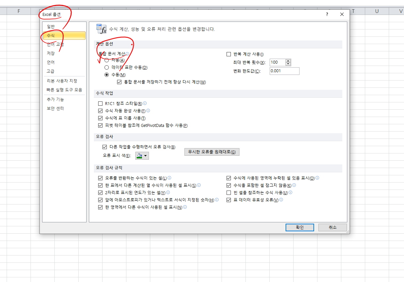404x282 pixels.
Task: Select the 자동(A) calculation radio button
Action: 107,60
